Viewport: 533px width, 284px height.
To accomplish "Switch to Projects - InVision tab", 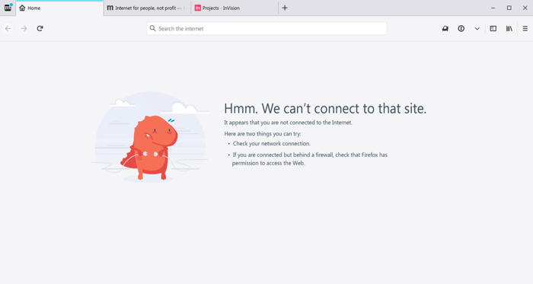I will [235, 8].
